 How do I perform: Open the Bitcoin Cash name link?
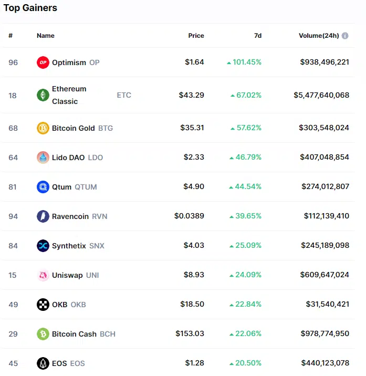(74, 334)
